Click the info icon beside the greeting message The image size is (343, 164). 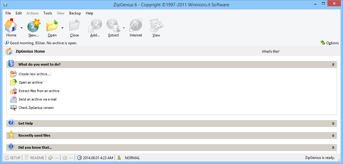(7, 43)
